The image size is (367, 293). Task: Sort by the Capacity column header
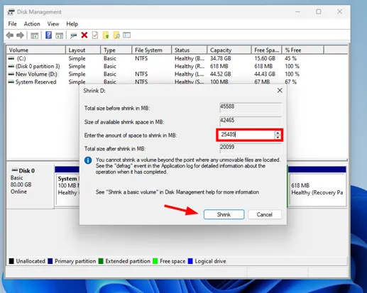(229, 50)
